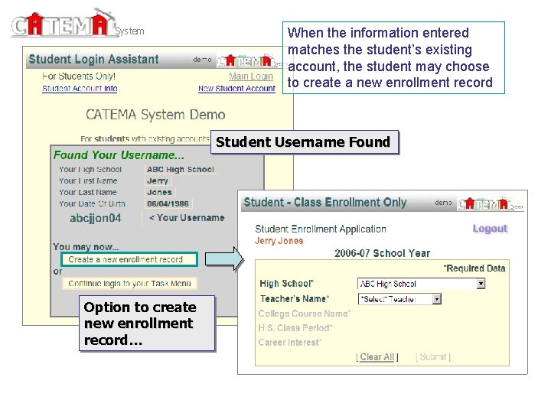Screen dimensions: 551x413
Task: Click the ABC High School combo box field
Action: 421,284
